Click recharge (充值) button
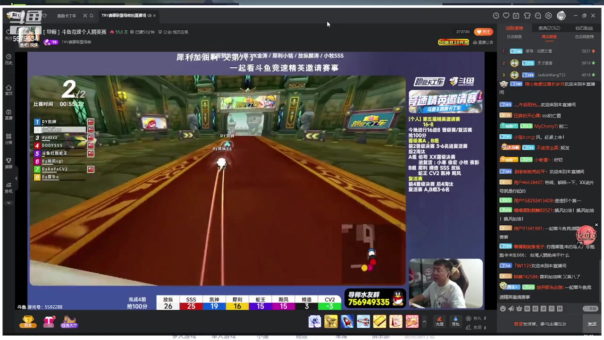 [439, 322]
